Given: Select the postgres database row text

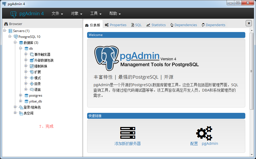Looking at the screenshot, I should 36,96.
